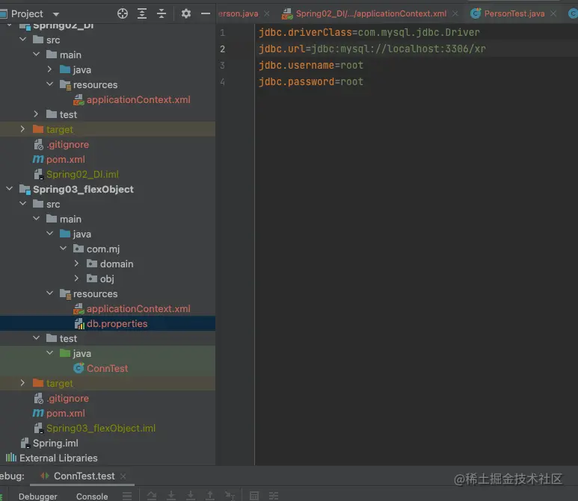Image resolution: width=578 pixels, height=501 pixels.
Task: Click the orange target folder icon under Spring02_DI
Action: point(38,129)
